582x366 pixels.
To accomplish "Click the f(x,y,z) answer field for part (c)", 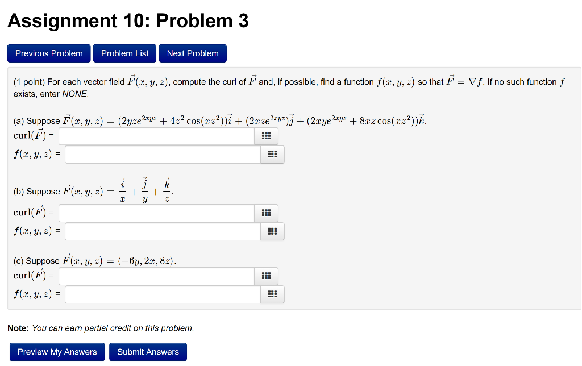I will tap(162, 294).
